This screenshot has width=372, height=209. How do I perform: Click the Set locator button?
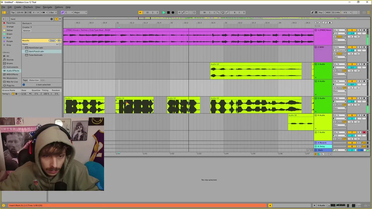317,22
